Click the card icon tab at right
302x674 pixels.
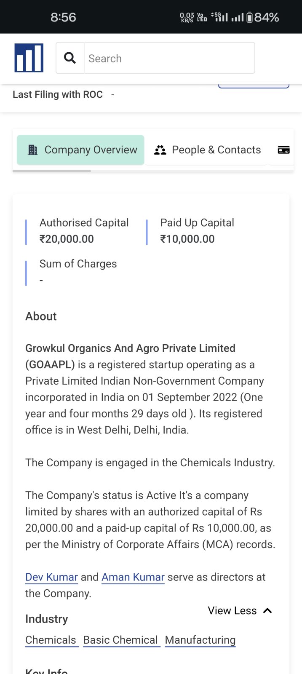pos(283,150)
